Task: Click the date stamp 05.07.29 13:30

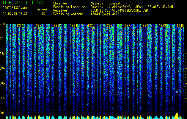Action: pyautogui.click(x=15, y=14)
